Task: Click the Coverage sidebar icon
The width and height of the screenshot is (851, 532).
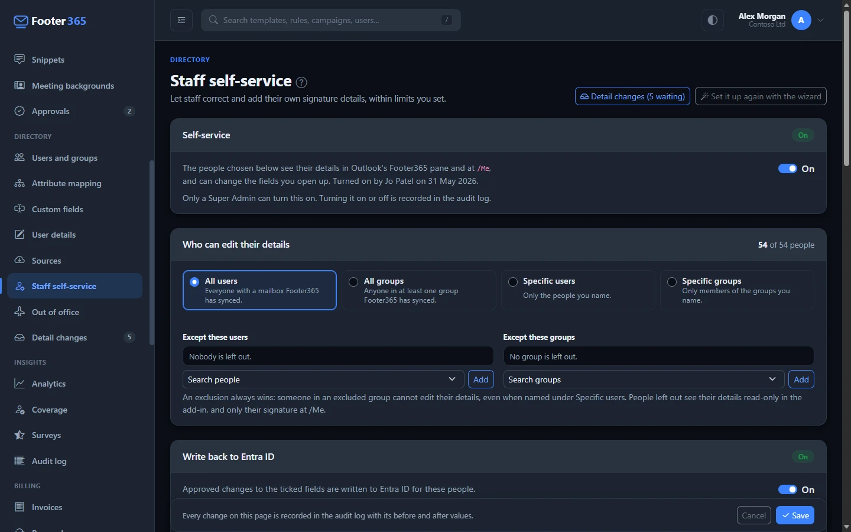Action: click(x=20, y=410)
